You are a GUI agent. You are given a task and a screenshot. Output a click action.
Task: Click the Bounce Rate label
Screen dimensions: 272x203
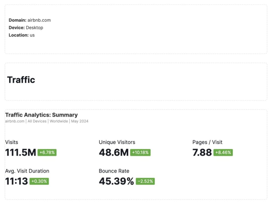(x=114, y=171)
